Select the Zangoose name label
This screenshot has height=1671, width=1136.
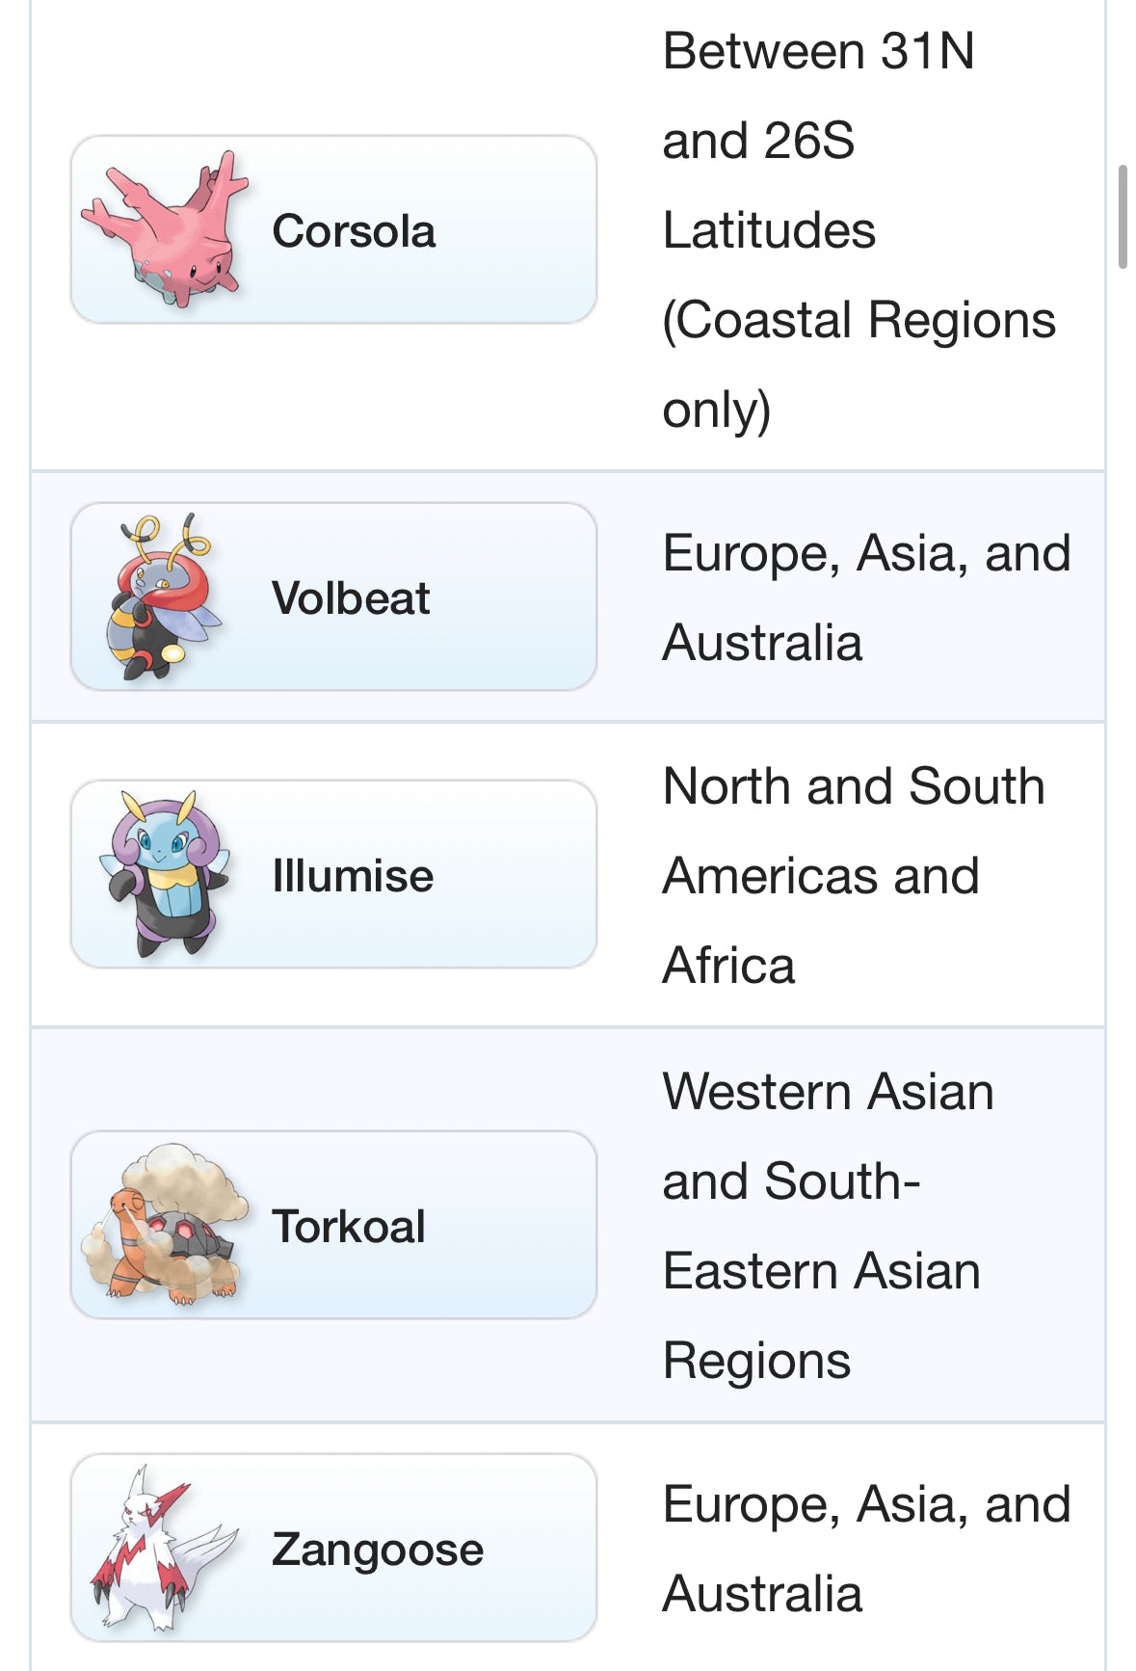pos(377,1550)
